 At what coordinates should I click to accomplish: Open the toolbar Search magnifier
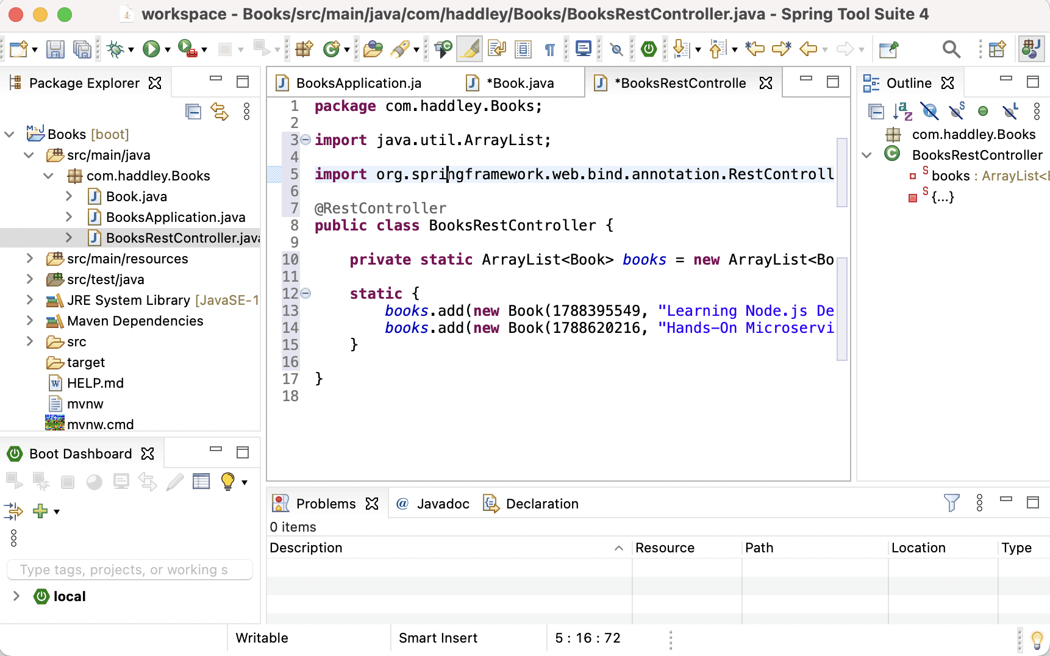tap(951, 49)
